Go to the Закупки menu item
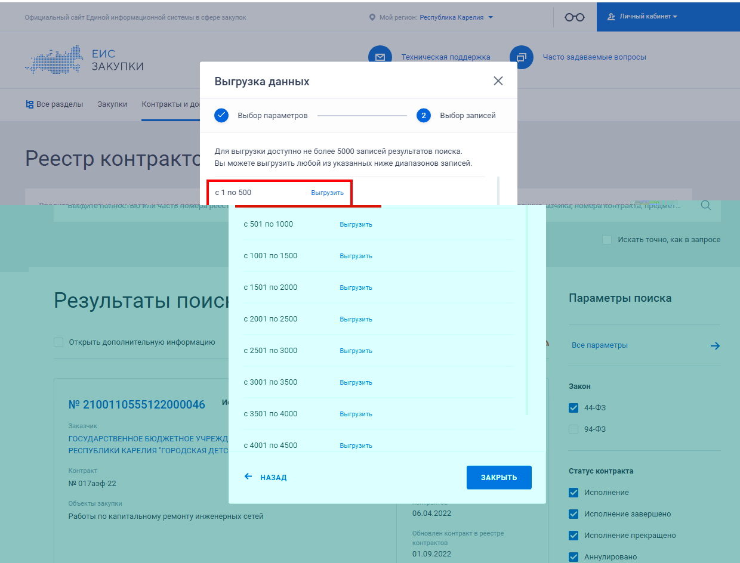Viewport: 740px width, 563px height. [112, 104]
